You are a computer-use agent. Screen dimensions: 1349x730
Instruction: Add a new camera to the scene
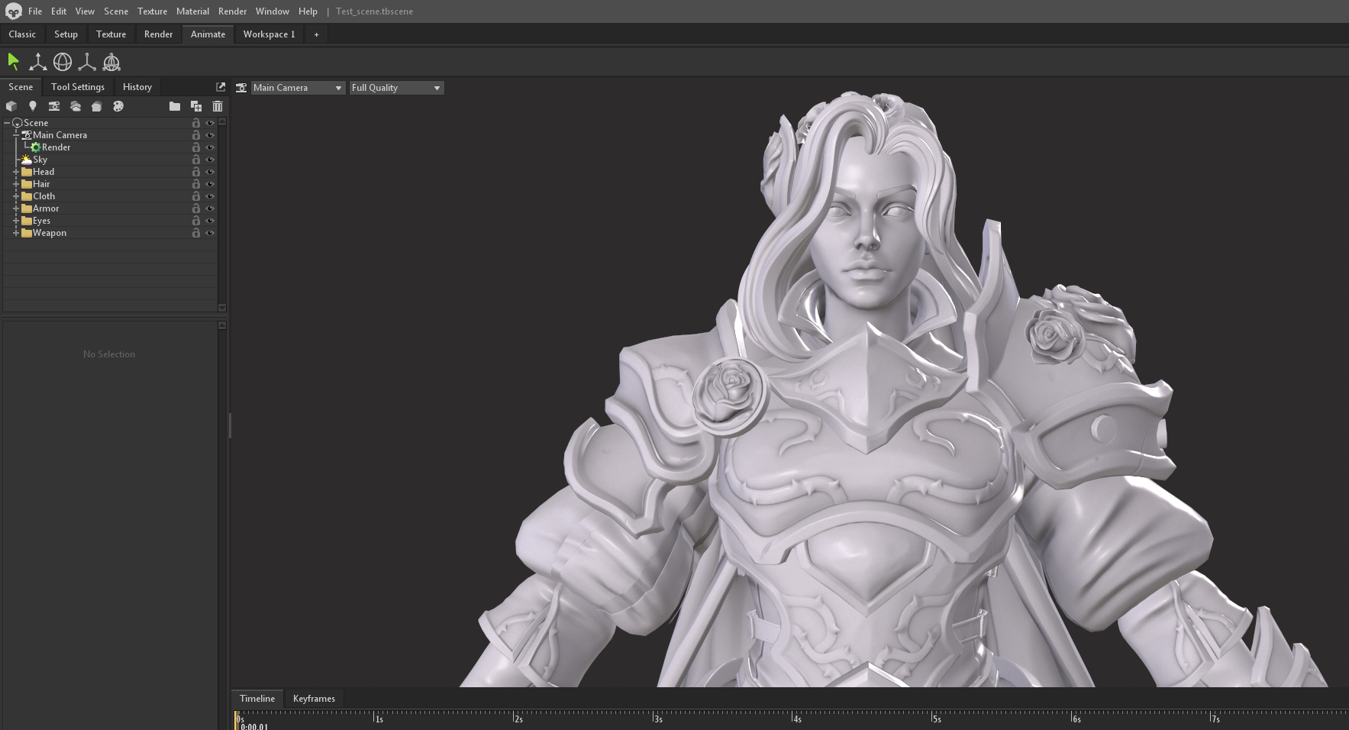[x=54, y=106]
